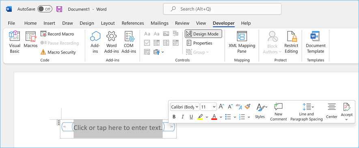
Task: Increase font size in mini toolbar
Action: point(221,106)
